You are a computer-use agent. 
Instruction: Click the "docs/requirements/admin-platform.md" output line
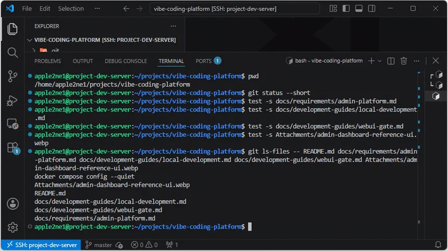coord(95,218)
